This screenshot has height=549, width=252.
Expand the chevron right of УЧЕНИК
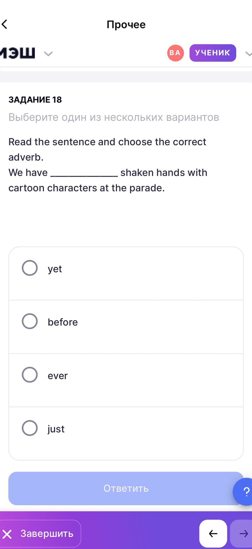[249, 54]
